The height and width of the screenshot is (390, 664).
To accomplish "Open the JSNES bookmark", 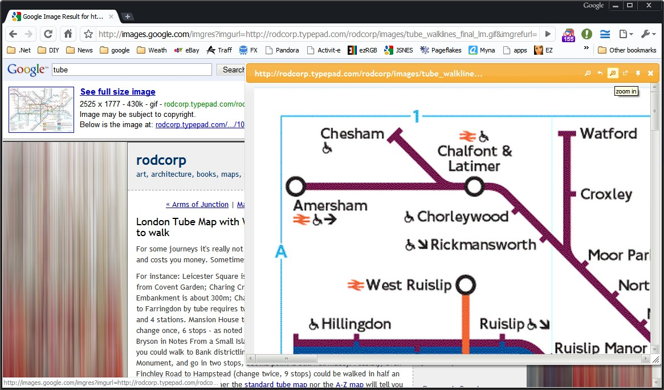I will pyautogui.click(x=398, y=50).
